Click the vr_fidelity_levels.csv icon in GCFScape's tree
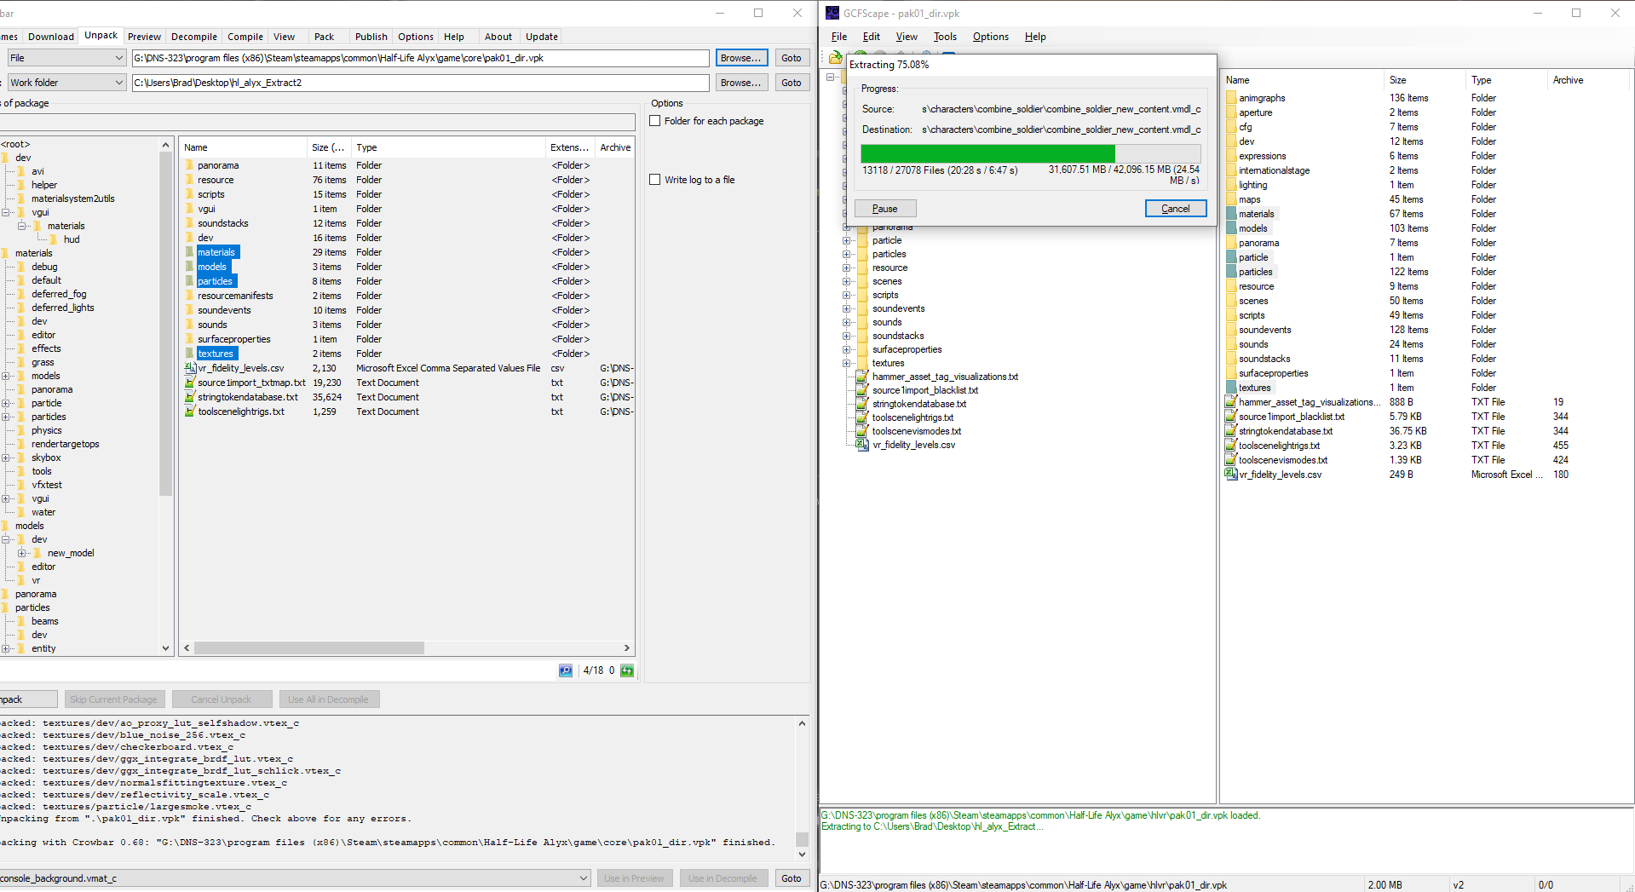The image size is (1635, 892). point(863,445)
